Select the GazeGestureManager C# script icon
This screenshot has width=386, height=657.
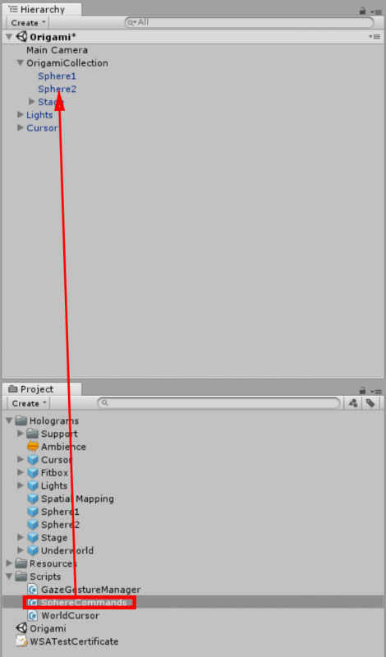32,590
